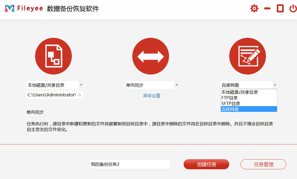Viewport: 297px width, 179px height.
Task: Click the 我的备份任务2 task name field
Action: (130, 164)
